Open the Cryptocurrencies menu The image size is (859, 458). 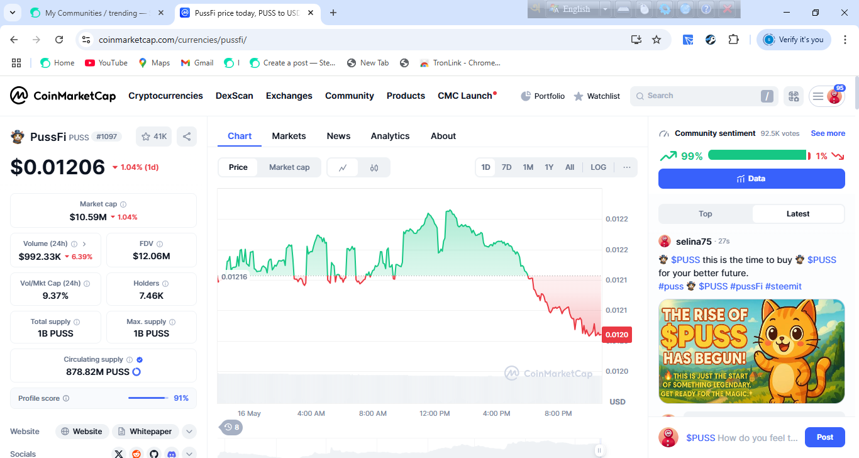click(x=166, y=96)
